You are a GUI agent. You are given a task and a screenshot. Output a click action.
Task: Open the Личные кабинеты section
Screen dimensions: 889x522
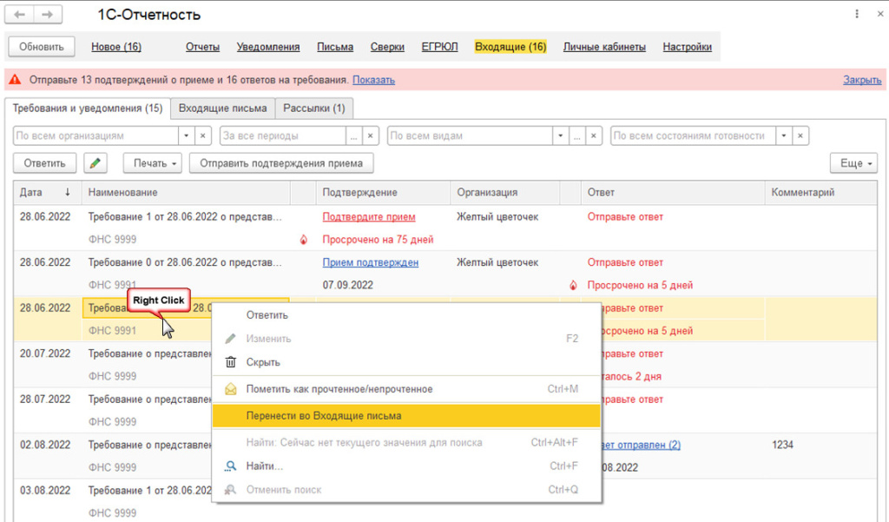pyautogui.click(x=604, y=47)
